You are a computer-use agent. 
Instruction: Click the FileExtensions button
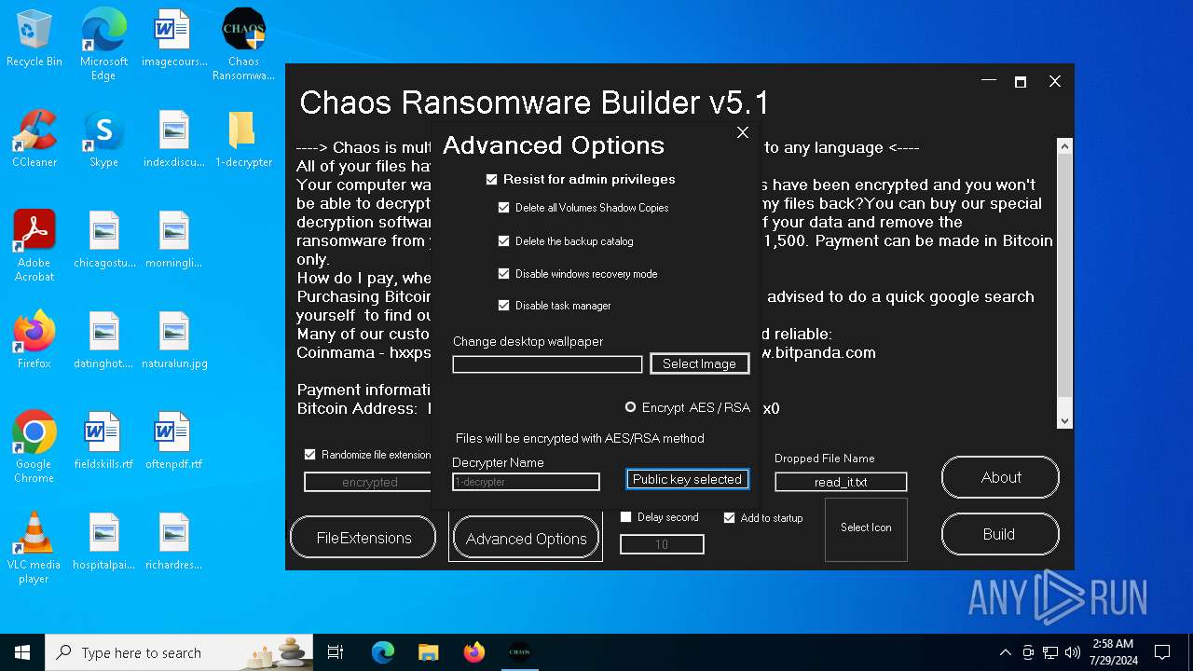[x=363, y=538]
